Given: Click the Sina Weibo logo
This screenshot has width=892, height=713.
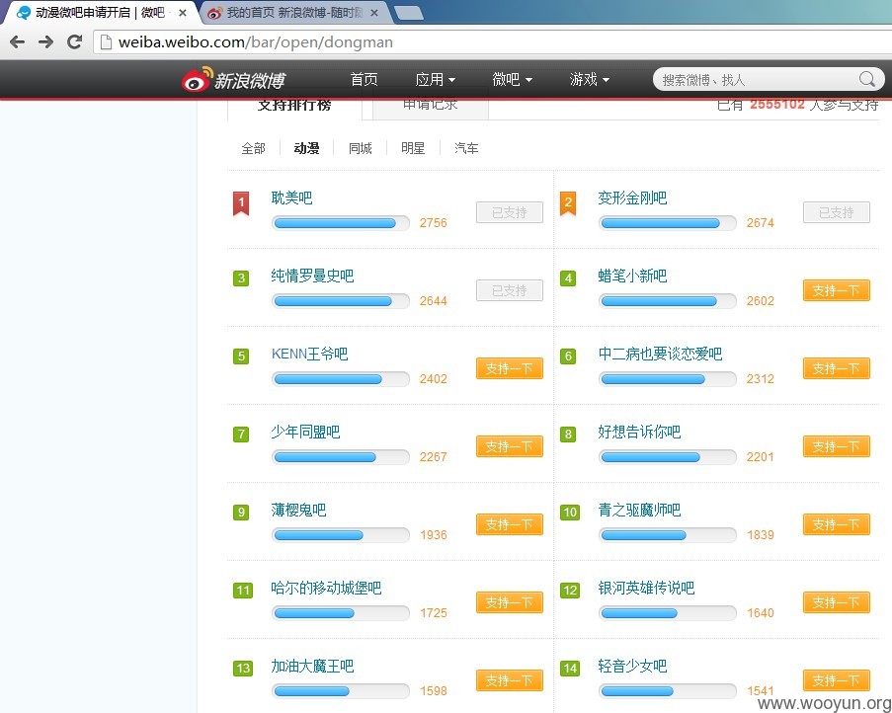Looking at the screenshot, I should coord(233,80).
